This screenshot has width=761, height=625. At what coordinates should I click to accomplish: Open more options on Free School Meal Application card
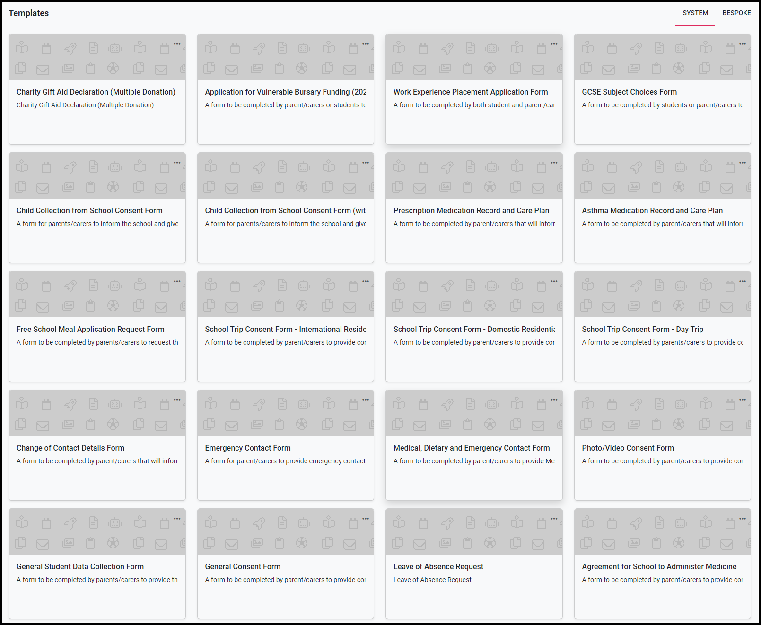177,281
